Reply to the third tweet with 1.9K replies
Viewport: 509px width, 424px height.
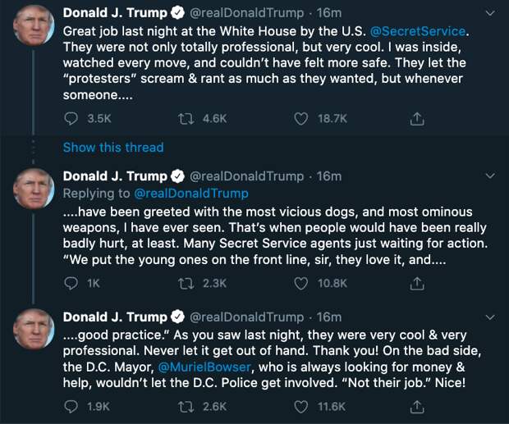point(71,408)
